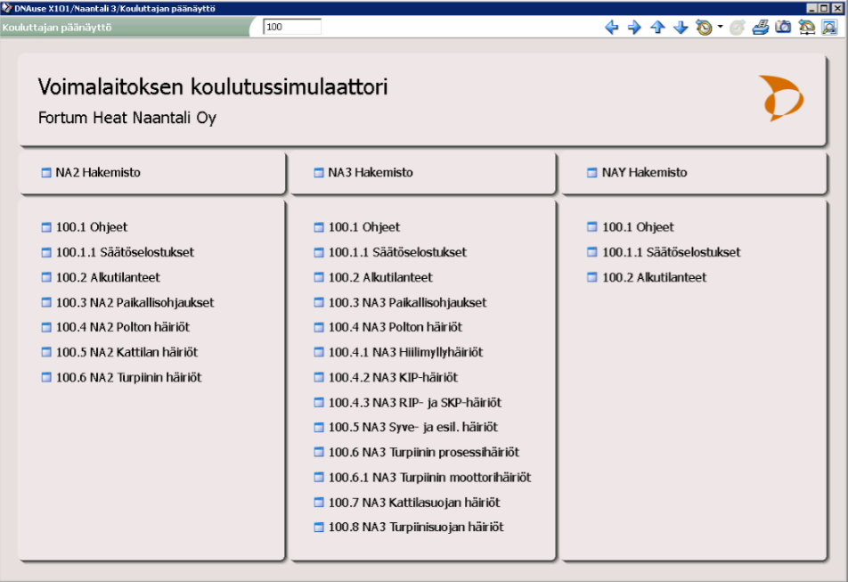Open 100.6.1 NA3 Turpiinin moottorihäiriöt

423,478
